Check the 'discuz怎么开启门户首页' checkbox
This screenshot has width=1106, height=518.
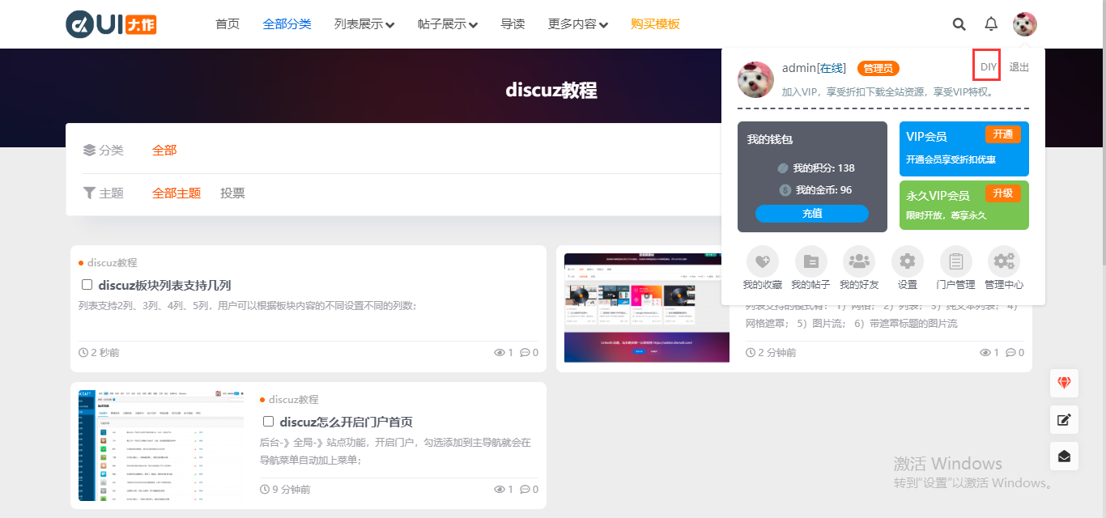(269, 422)
